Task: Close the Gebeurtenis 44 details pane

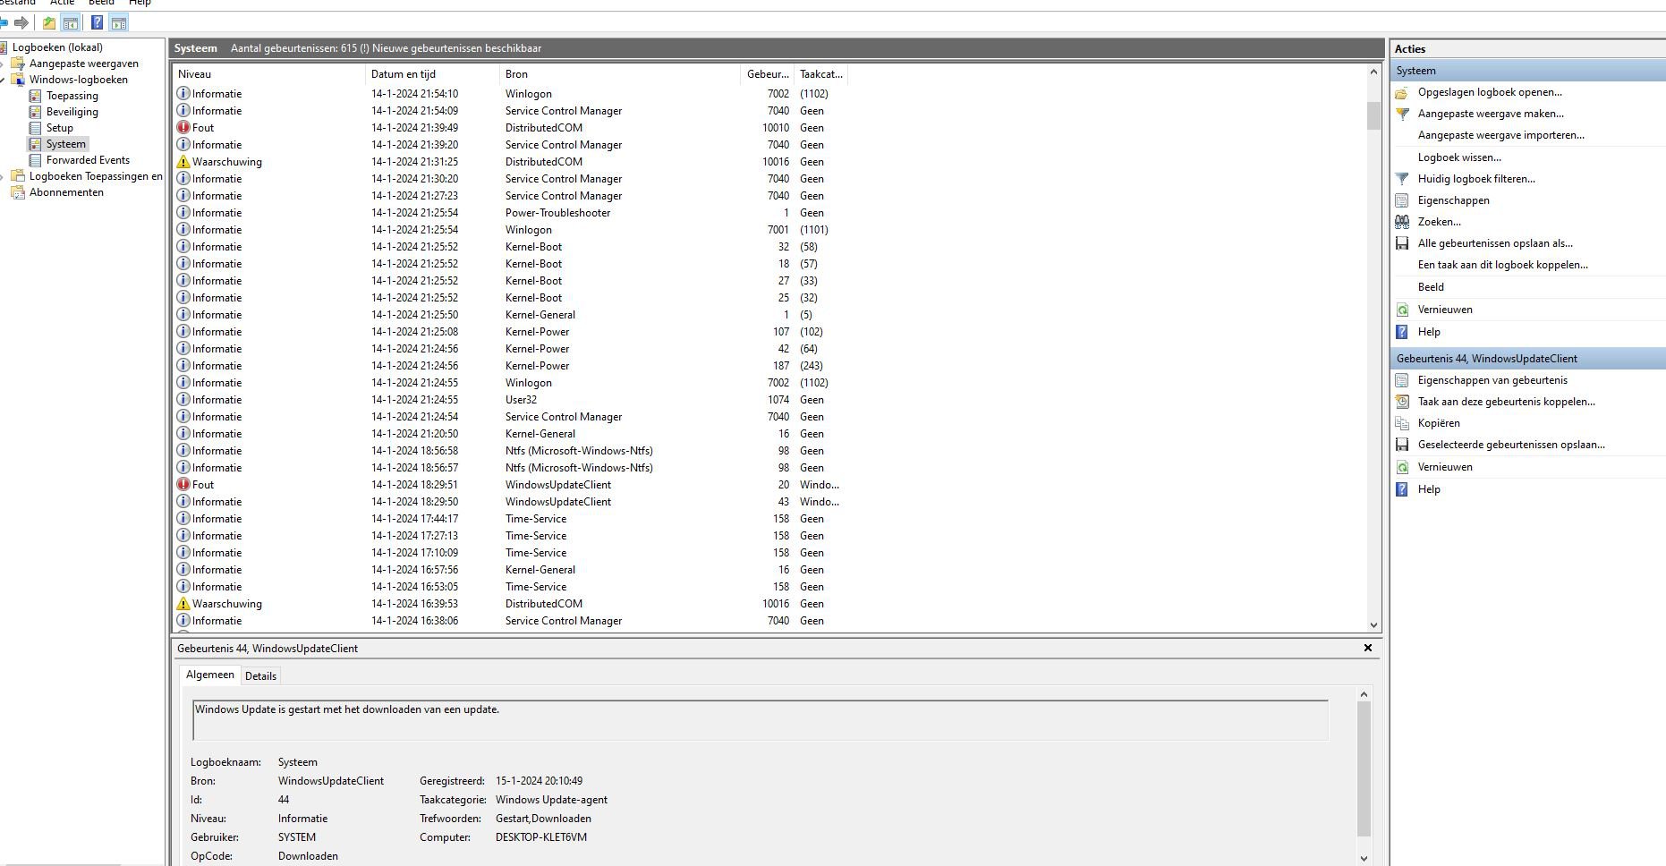Action: click(1367, 648)
